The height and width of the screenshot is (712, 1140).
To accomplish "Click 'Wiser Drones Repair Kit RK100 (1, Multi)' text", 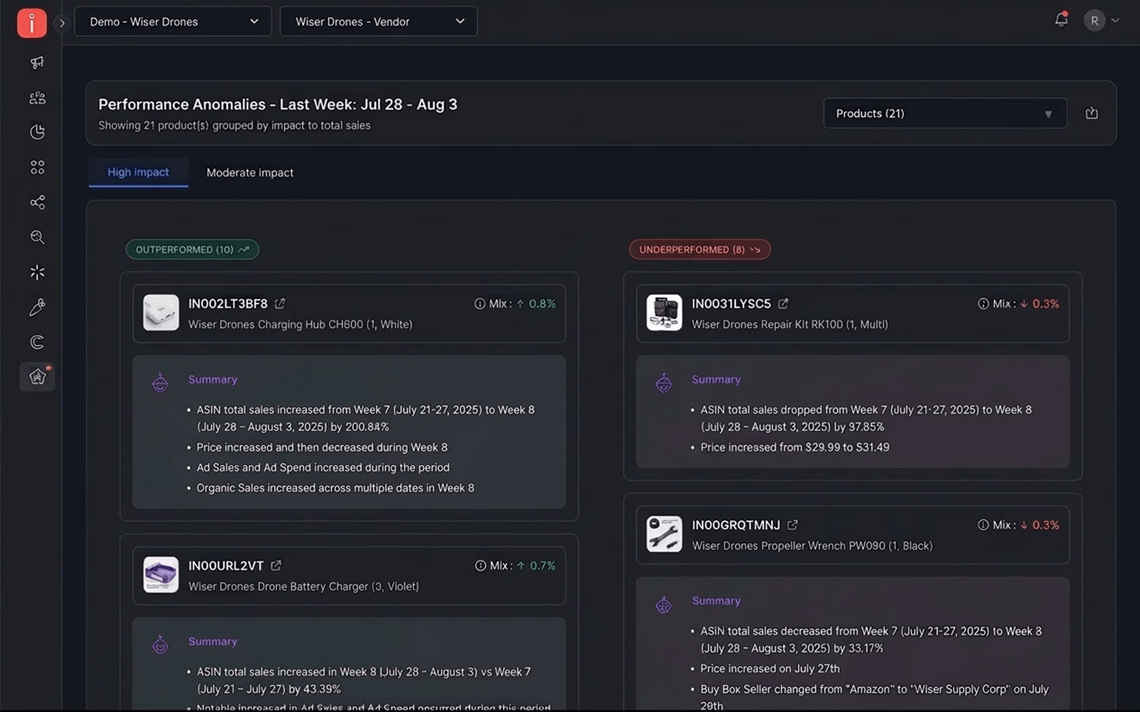I will [x=790, y=324].
